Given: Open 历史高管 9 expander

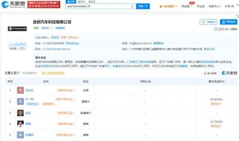Looking at the screenshot, I should 30,73.
